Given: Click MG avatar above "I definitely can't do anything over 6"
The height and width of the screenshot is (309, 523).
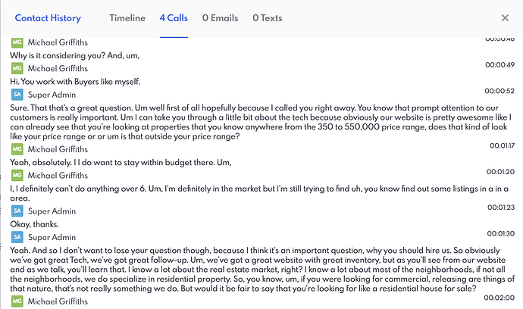Looking at the screenshot, I should pyautogui.click(x=17, y=176).
